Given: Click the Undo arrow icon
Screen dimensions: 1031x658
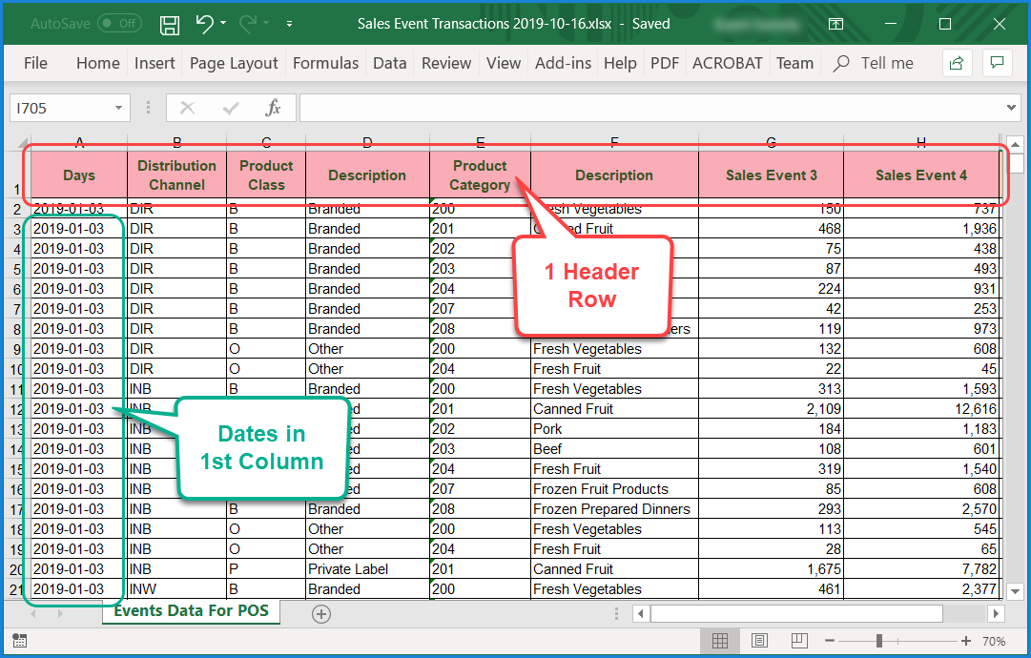Looking at the screenshot, I should click(205, 24).
